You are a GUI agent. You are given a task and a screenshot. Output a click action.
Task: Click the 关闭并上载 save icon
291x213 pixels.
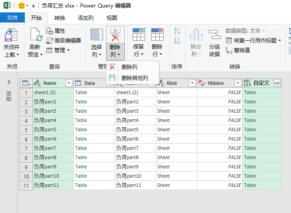click(x=11, y=35)
